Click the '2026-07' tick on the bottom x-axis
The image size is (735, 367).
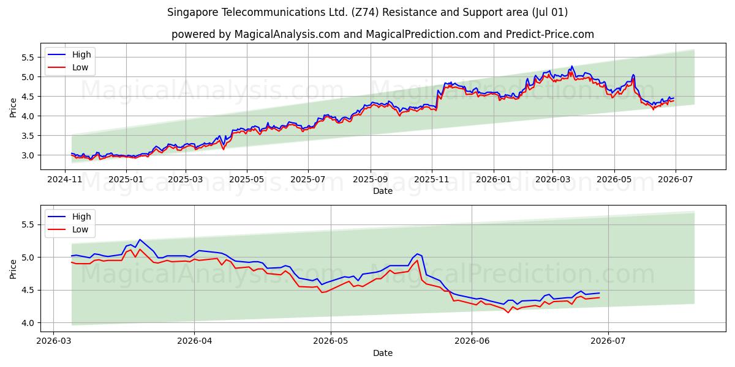pyautogui.click(x=608, y=342)
